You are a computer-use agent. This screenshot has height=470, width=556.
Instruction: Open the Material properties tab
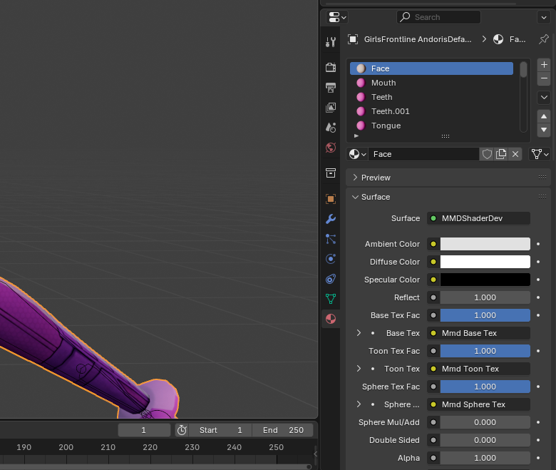331,319
